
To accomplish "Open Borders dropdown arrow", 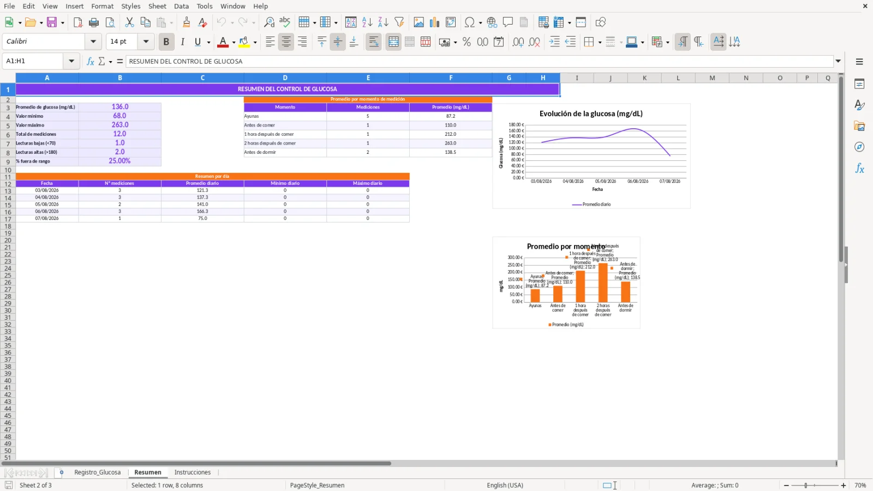I will point(600,43).
